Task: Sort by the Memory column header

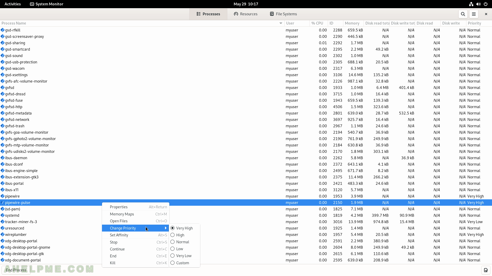Action: 353,23
